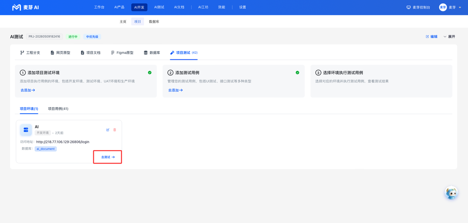Switch to the 数据库 sub-tab

click(x=154, y=21)
